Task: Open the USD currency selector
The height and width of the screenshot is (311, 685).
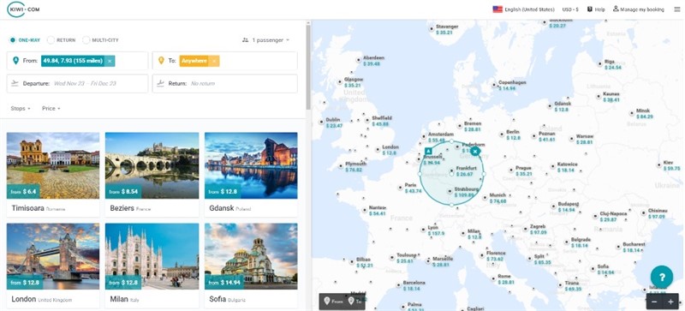Action: pos(570,9)
